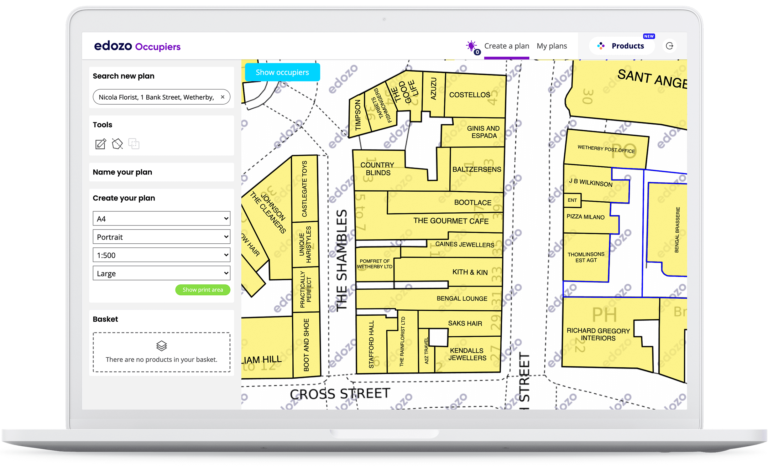Select the BOOT AND SHOE unit
The height and width of the screenshot is (466, 773).
[306, 345]
